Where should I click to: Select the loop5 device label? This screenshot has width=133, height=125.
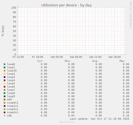coord(11,84)
